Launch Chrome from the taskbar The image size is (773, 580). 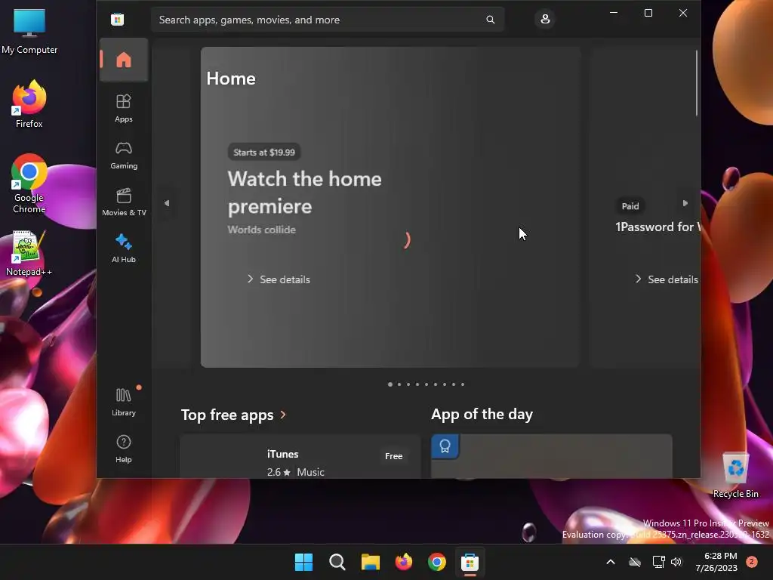437,562
